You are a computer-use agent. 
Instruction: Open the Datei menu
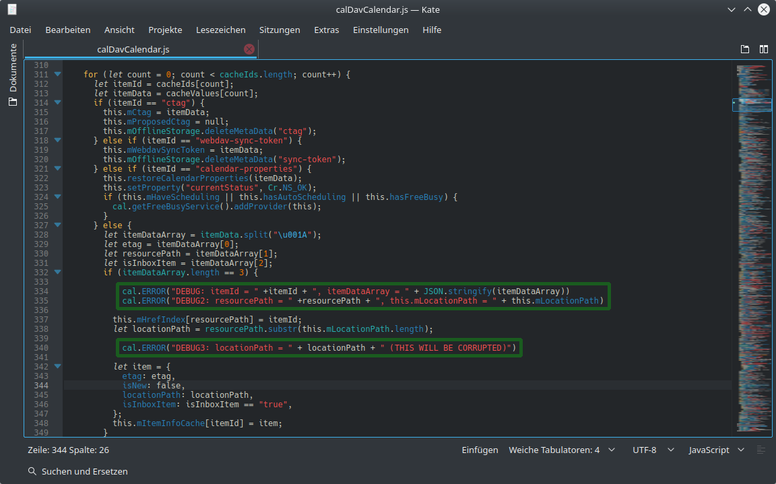click(20, 30)
